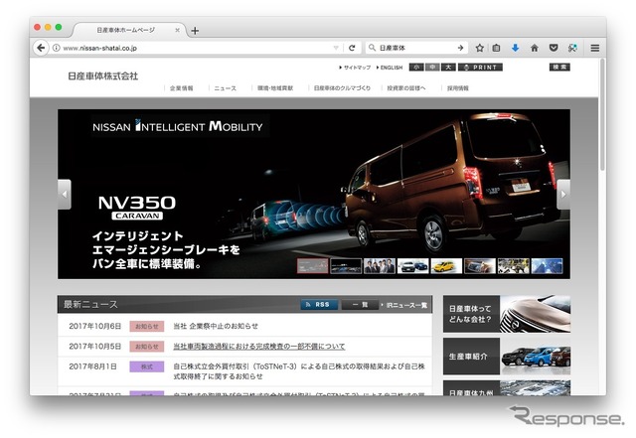Click the search magnifier icon in search box
The image size is (636, 438).
pyautogui.click(x=372, y=48)
